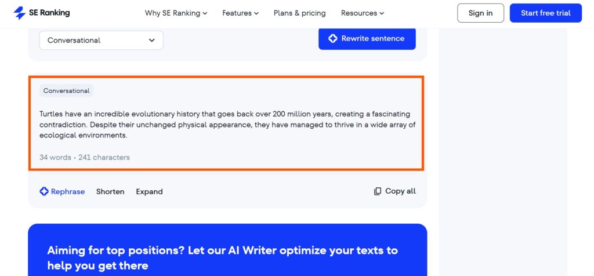Expand the Features menu chevron

pos(256,13)
